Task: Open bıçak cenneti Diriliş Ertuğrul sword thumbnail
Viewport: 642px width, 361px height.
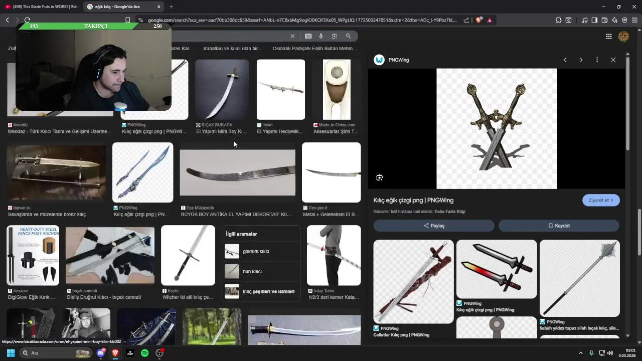Action: click(110, 255)
